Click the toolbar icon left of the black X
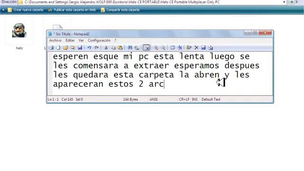Viewport: 304px width, 171px height. pyautogui.click(x=189, y=47)
